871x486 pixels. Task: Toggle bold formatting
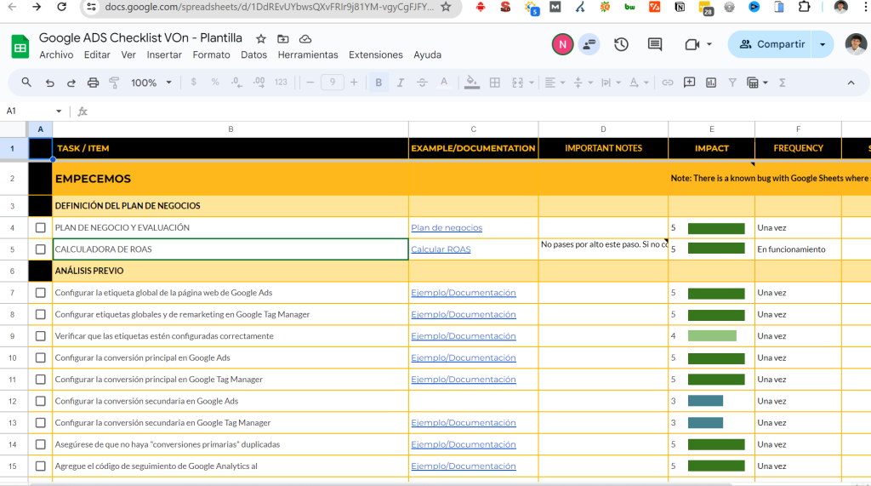click(x=379, y=83)
